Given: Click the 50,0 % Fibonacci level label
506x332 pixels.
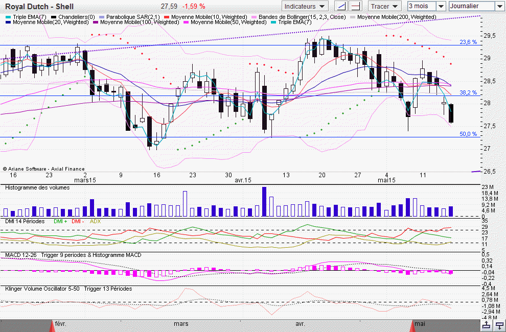Looking at the screenshot, I should click(468, 134).
